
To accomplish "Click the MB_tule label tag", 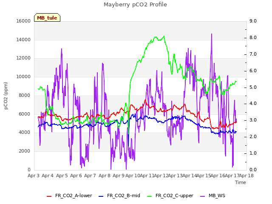I will click(47, 17).
